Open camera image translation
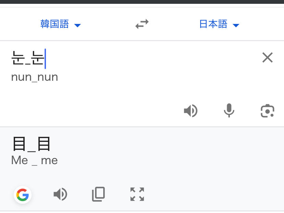This screenshot has width=284, height=213. (x=267, y=111)
